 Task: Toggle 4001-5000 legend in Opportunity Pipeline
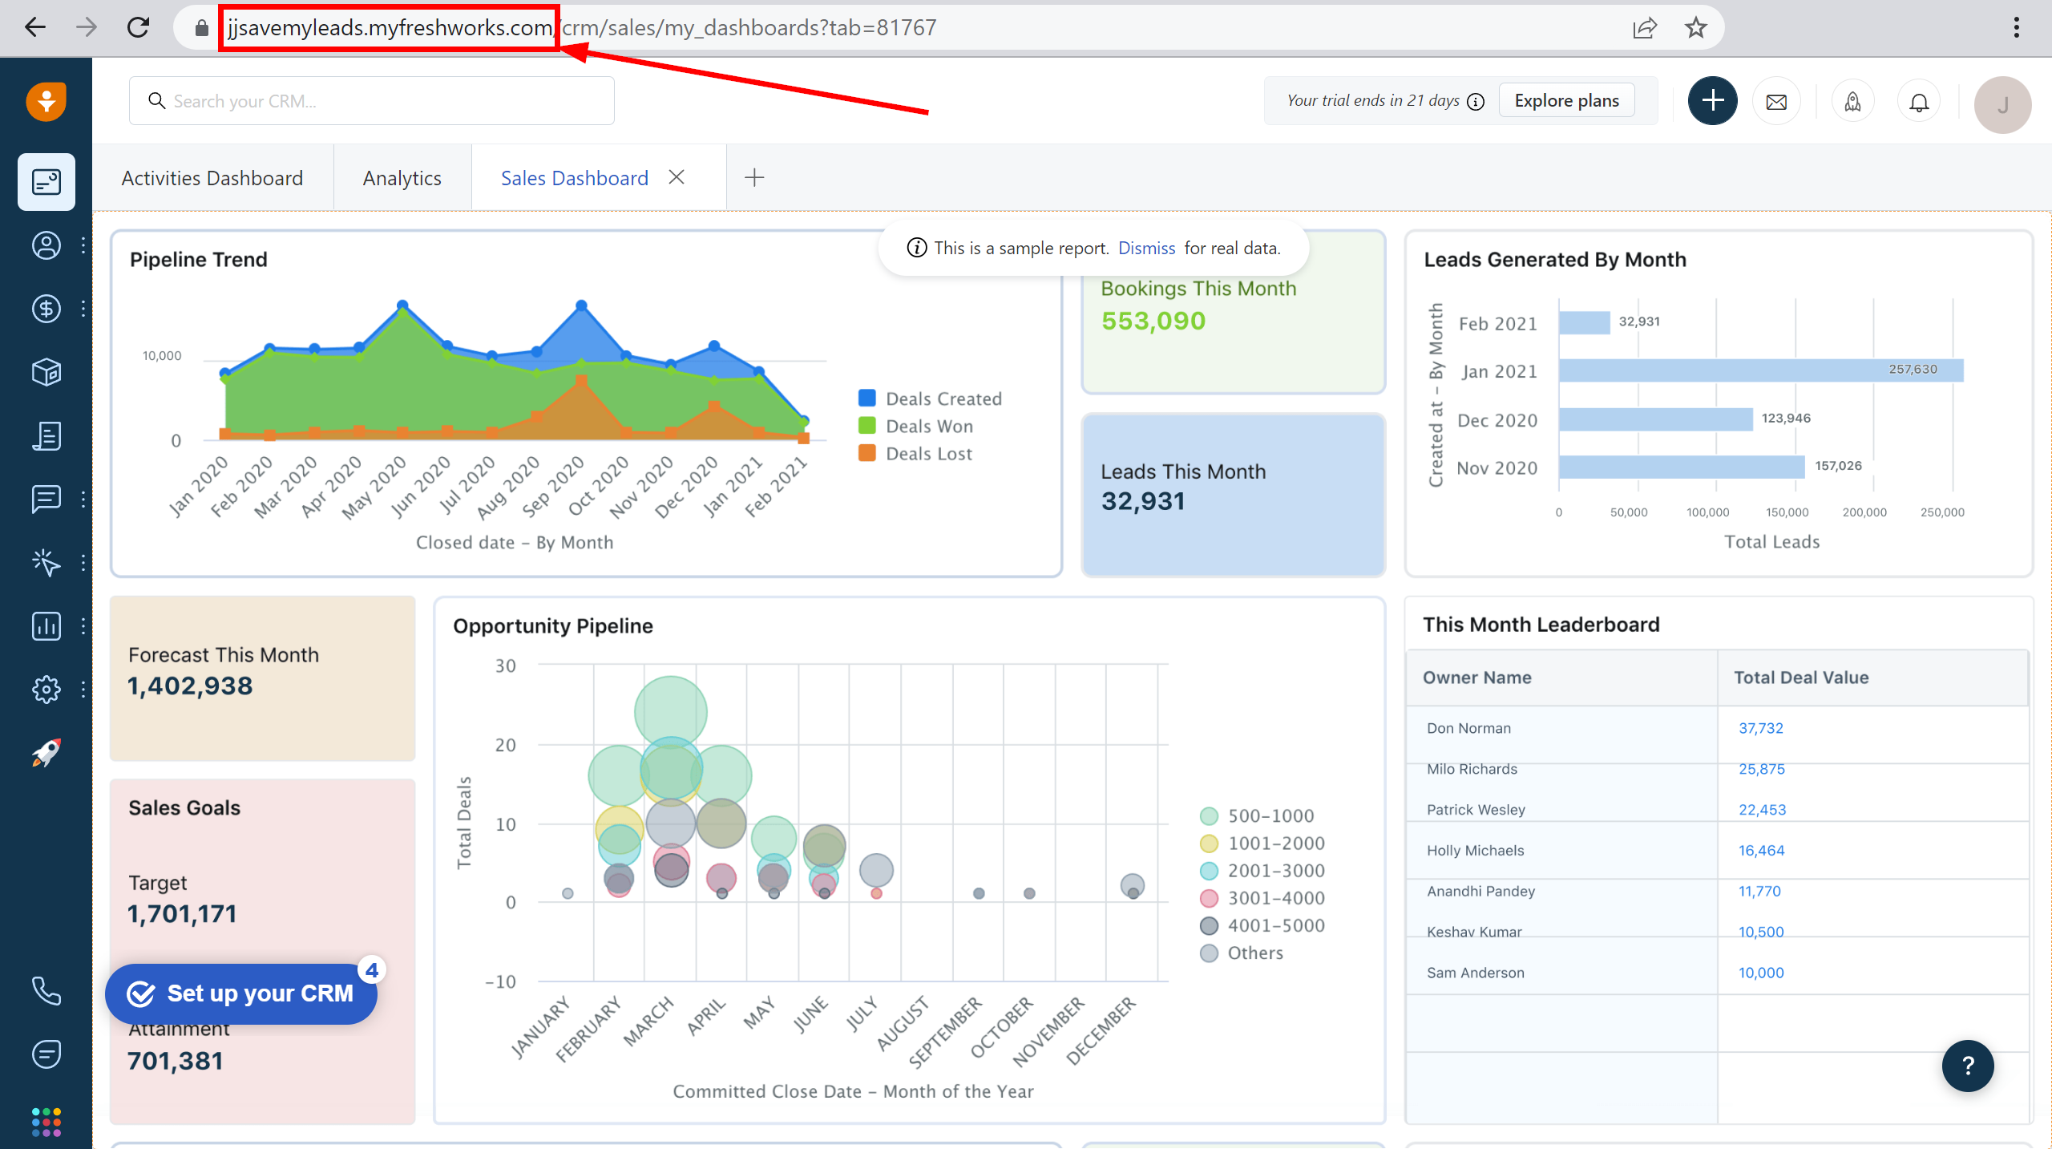click(x=1210, y=926)
